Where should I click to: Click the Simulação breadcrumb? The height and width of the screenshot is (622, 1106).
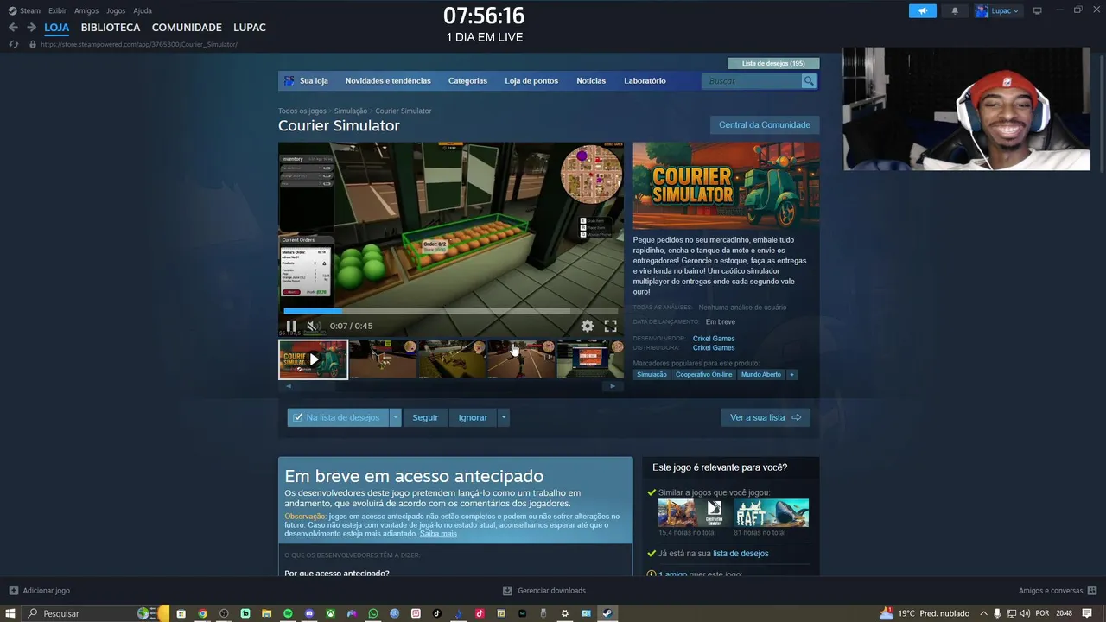click(351, 111)
